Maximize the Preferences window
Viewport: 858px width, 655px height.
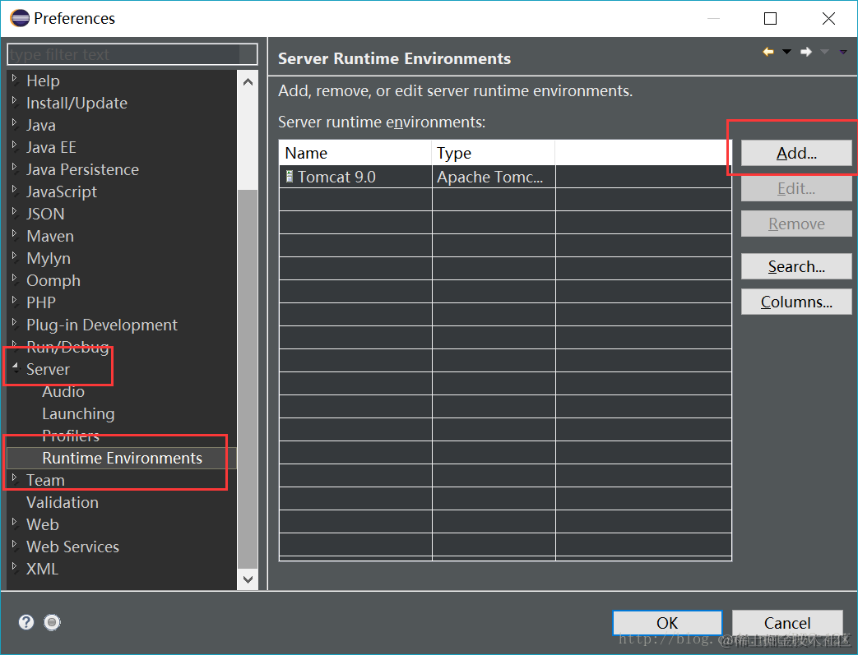tap(770, 19)
